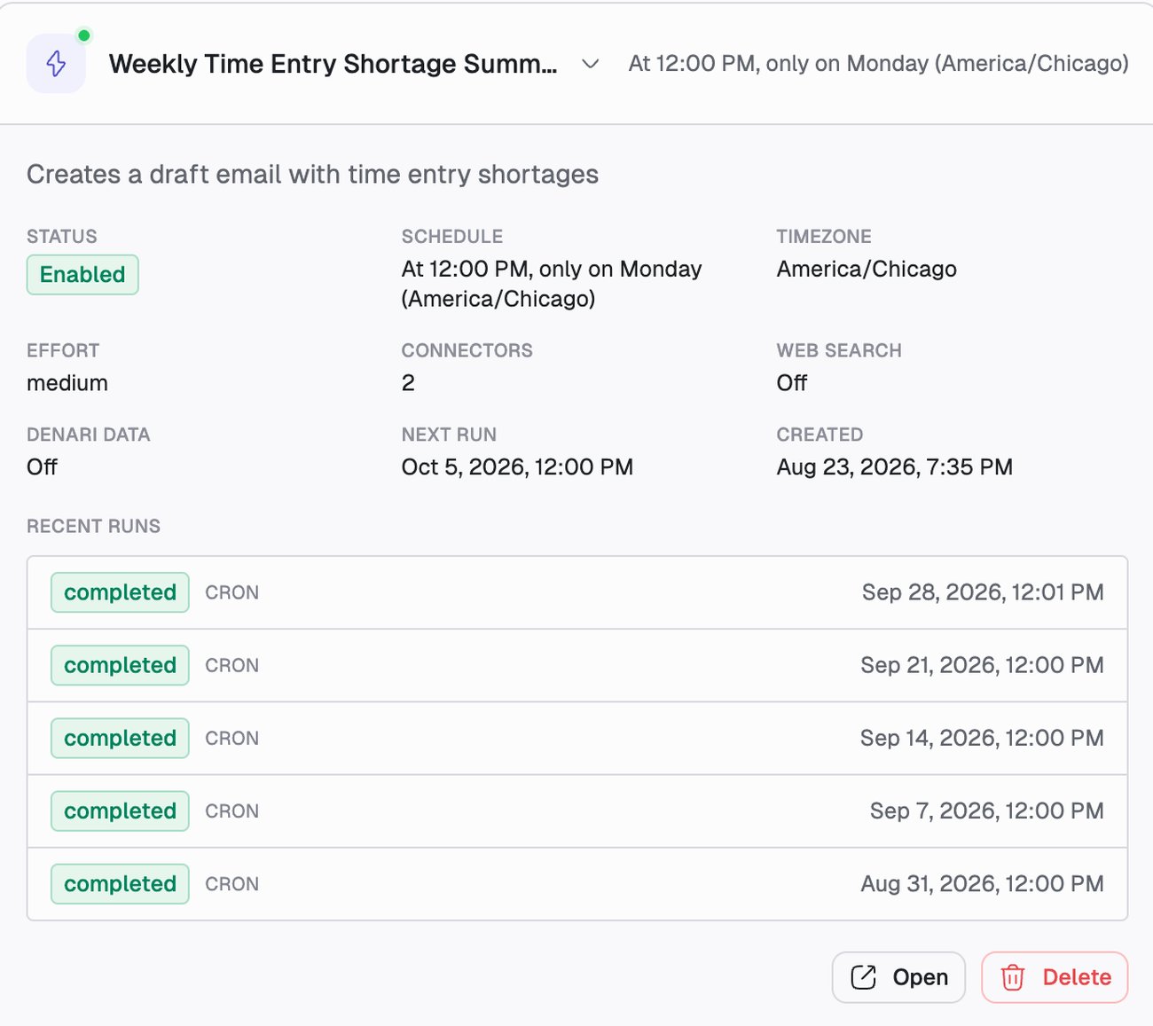The image size is (1153, 1026).
Task: Click the header schedule summary text
Action: click(878, 64)
